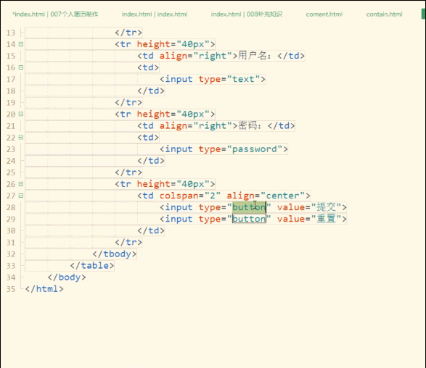Click the closing tr tag on line 25
This screenshot has height=368, width=426.
tap(128, 172)
